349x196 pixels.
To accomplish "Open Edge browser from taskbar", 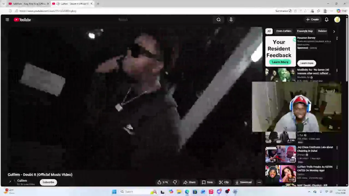I will (187, 192).
